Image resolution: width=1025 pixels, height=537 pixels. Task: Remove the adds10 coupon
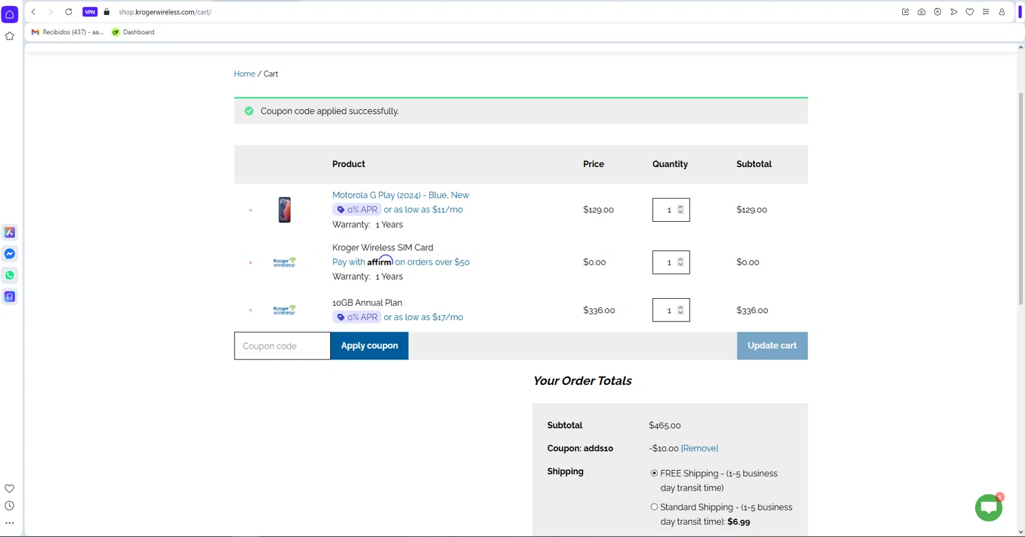[700, 448]
